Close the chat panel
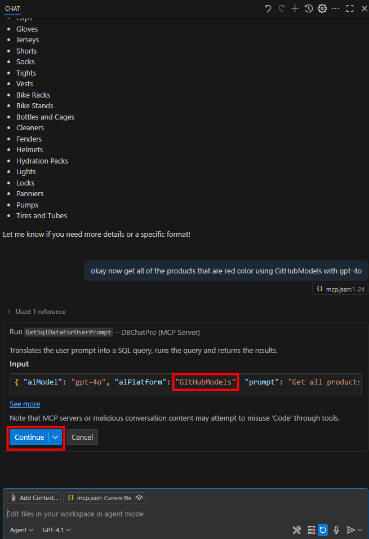Image resolution: width=369 pixels, height=539 pixels. click(x=364, y=8)
